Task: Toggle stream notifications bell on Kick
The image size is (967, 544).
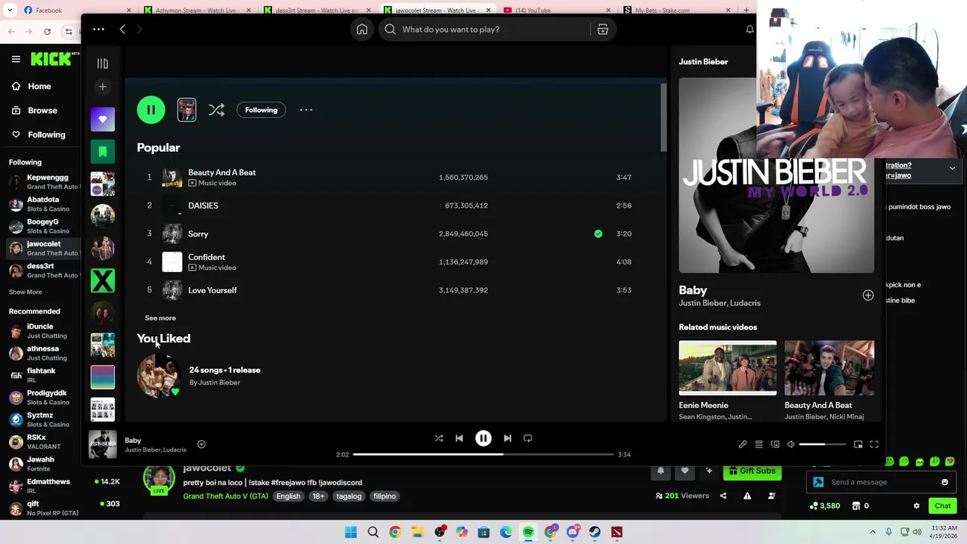Action: (x=660, y=471)
